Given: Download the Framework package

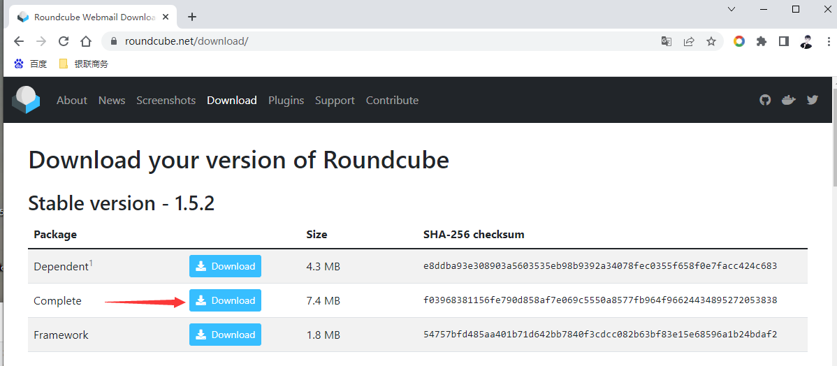Looking at the screenshot, I should [225, 335].
